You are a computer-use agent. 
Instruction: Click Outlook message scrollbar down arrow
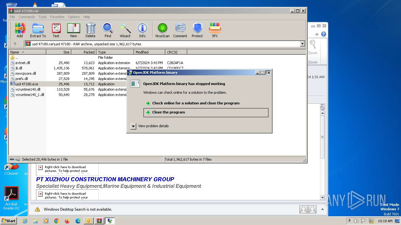(322, 197)
